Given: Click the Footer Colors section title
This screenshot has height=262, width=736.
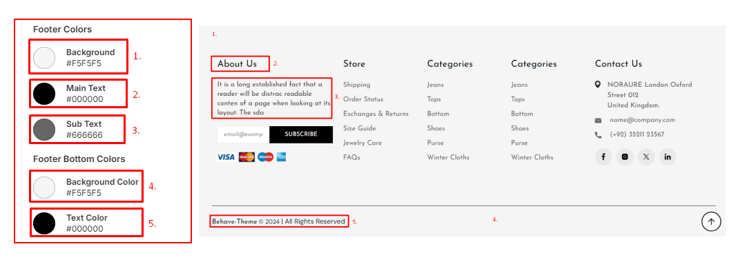Looking at the screenshot, I should coord(62,29).
